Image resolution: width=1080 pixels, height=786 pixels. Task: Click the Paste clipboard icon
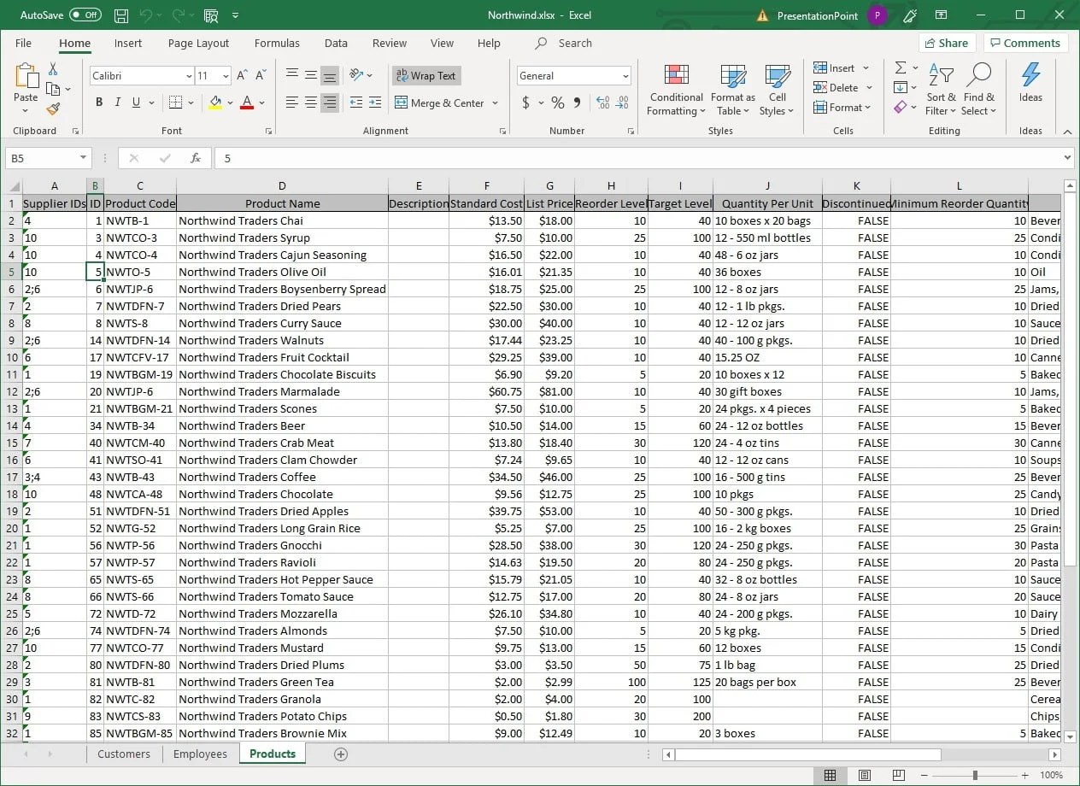click(x=26, y=77)
